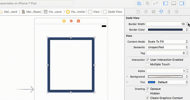This screenshot has height=100, width=190.
Task: Toggle the Opaque checkbox
Action: coord(148,89)
